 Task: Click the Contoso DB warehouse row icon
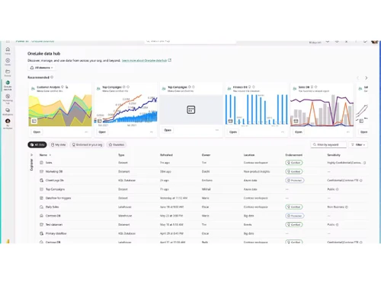(41, 216)
